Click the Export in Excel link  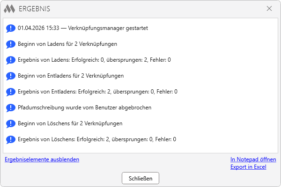(248, 167)
